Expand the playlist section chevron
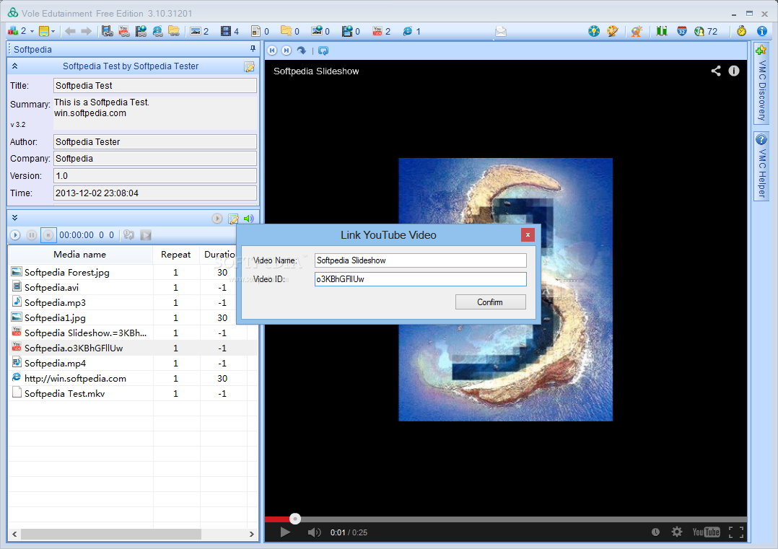This screenshot has width=778, height=549. (15, 218)
